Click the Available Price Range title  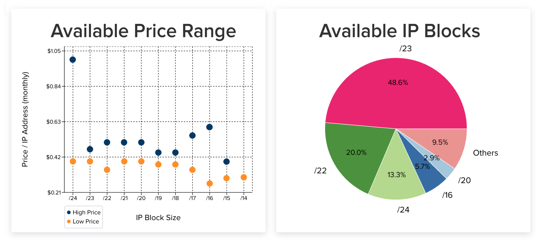click(143, 31)
